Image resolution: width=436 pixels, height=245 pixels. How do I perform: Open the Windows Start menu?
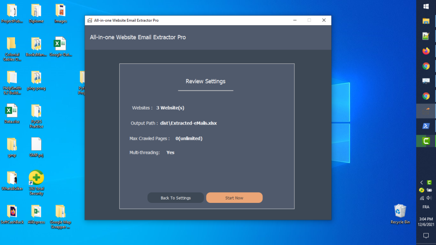click(426, 6)
